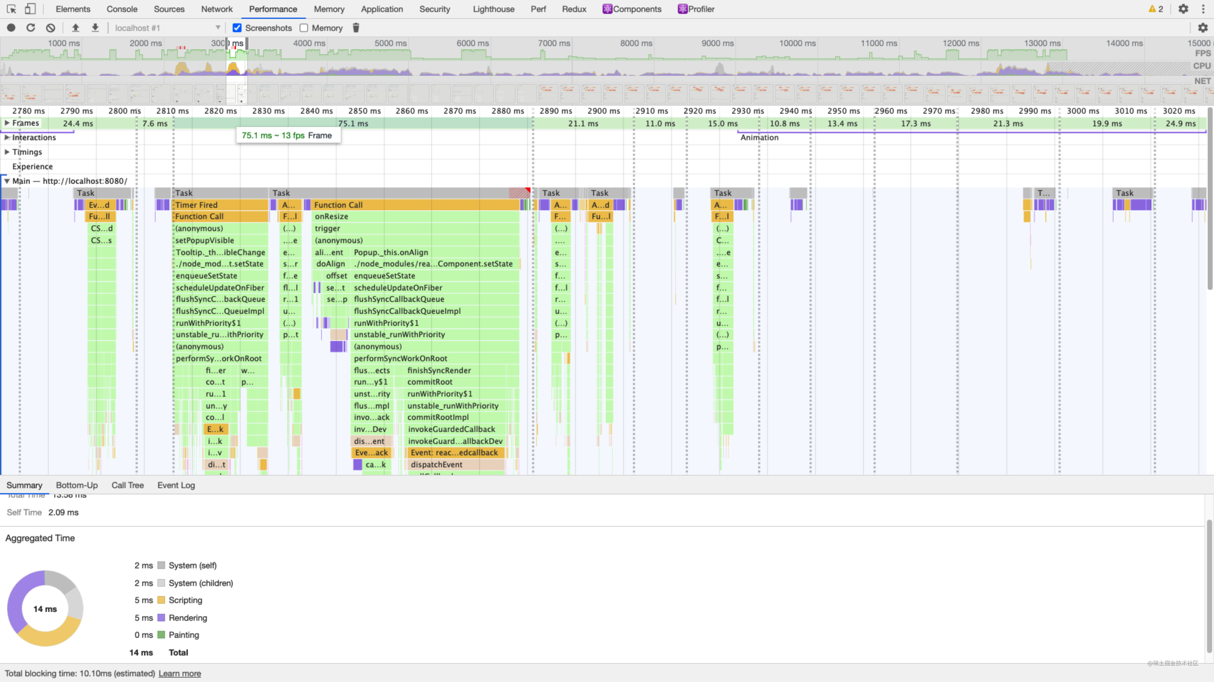Select the 75.1 ms frame in Frames row
Viewport: 1214px width, 682px height.
353,123
